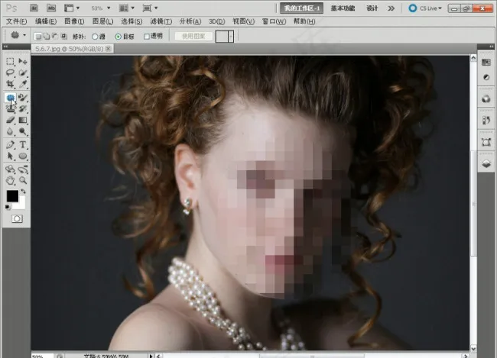
Task: Select the Lasso tool
Action: (x=11, y=73)
